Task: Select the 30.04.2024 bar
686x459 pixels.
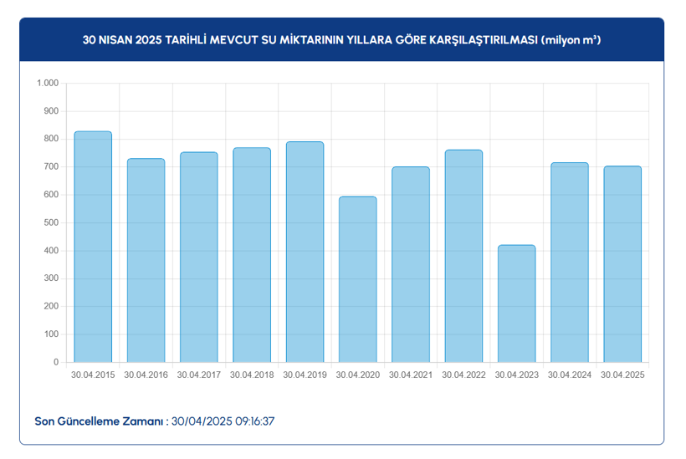Action: click(570, 263)
